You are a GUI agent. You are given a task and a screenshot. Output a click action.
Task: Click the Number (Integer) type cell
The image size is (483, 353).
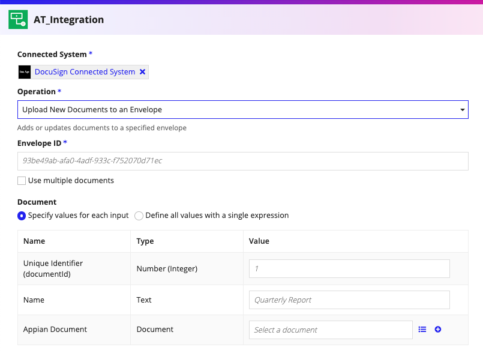[x=167, y=269]
